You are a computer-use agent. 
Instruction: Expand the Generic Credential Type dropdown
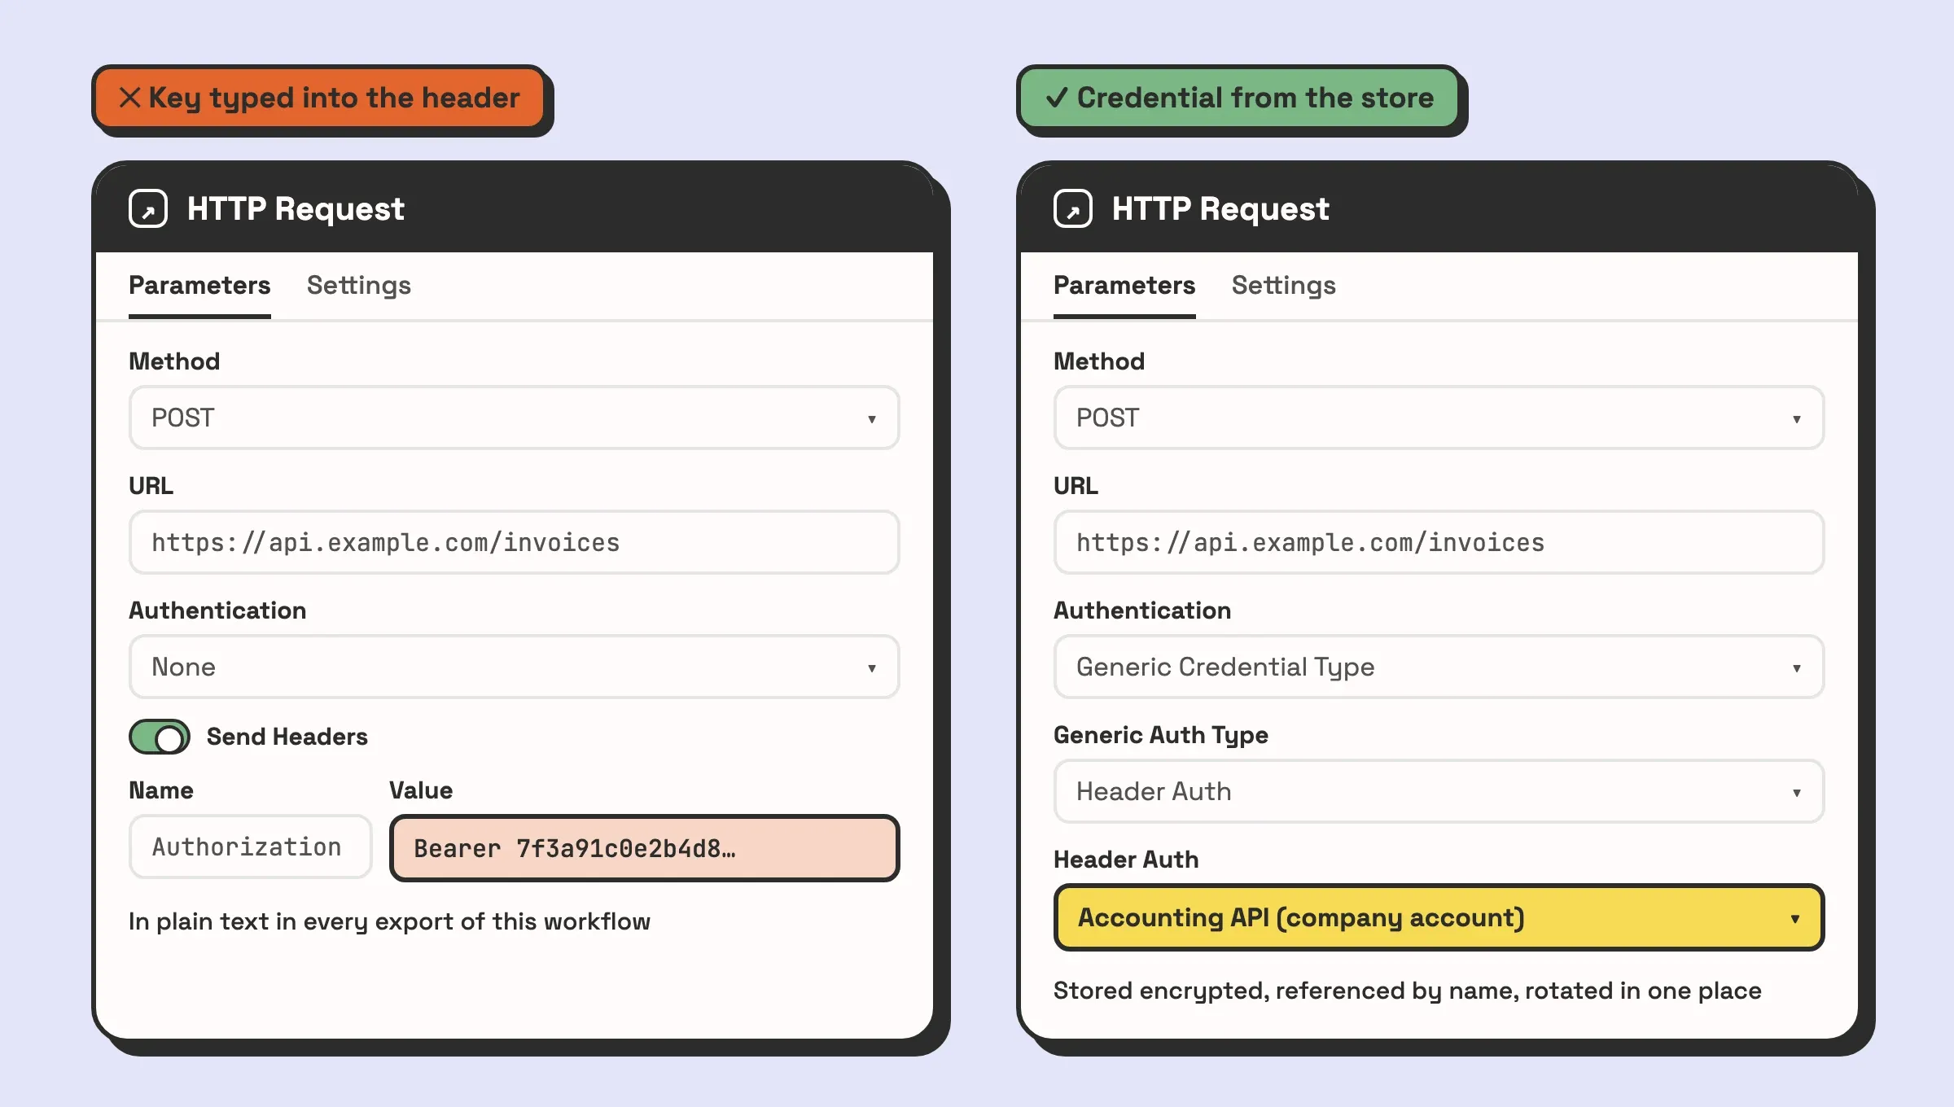(x=1439, y=667)
